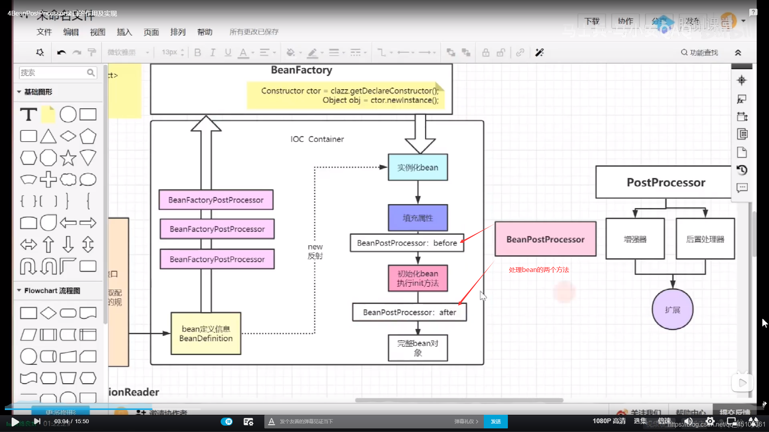Open 1080P 高清 quality selector

click(x=609, y=421)
